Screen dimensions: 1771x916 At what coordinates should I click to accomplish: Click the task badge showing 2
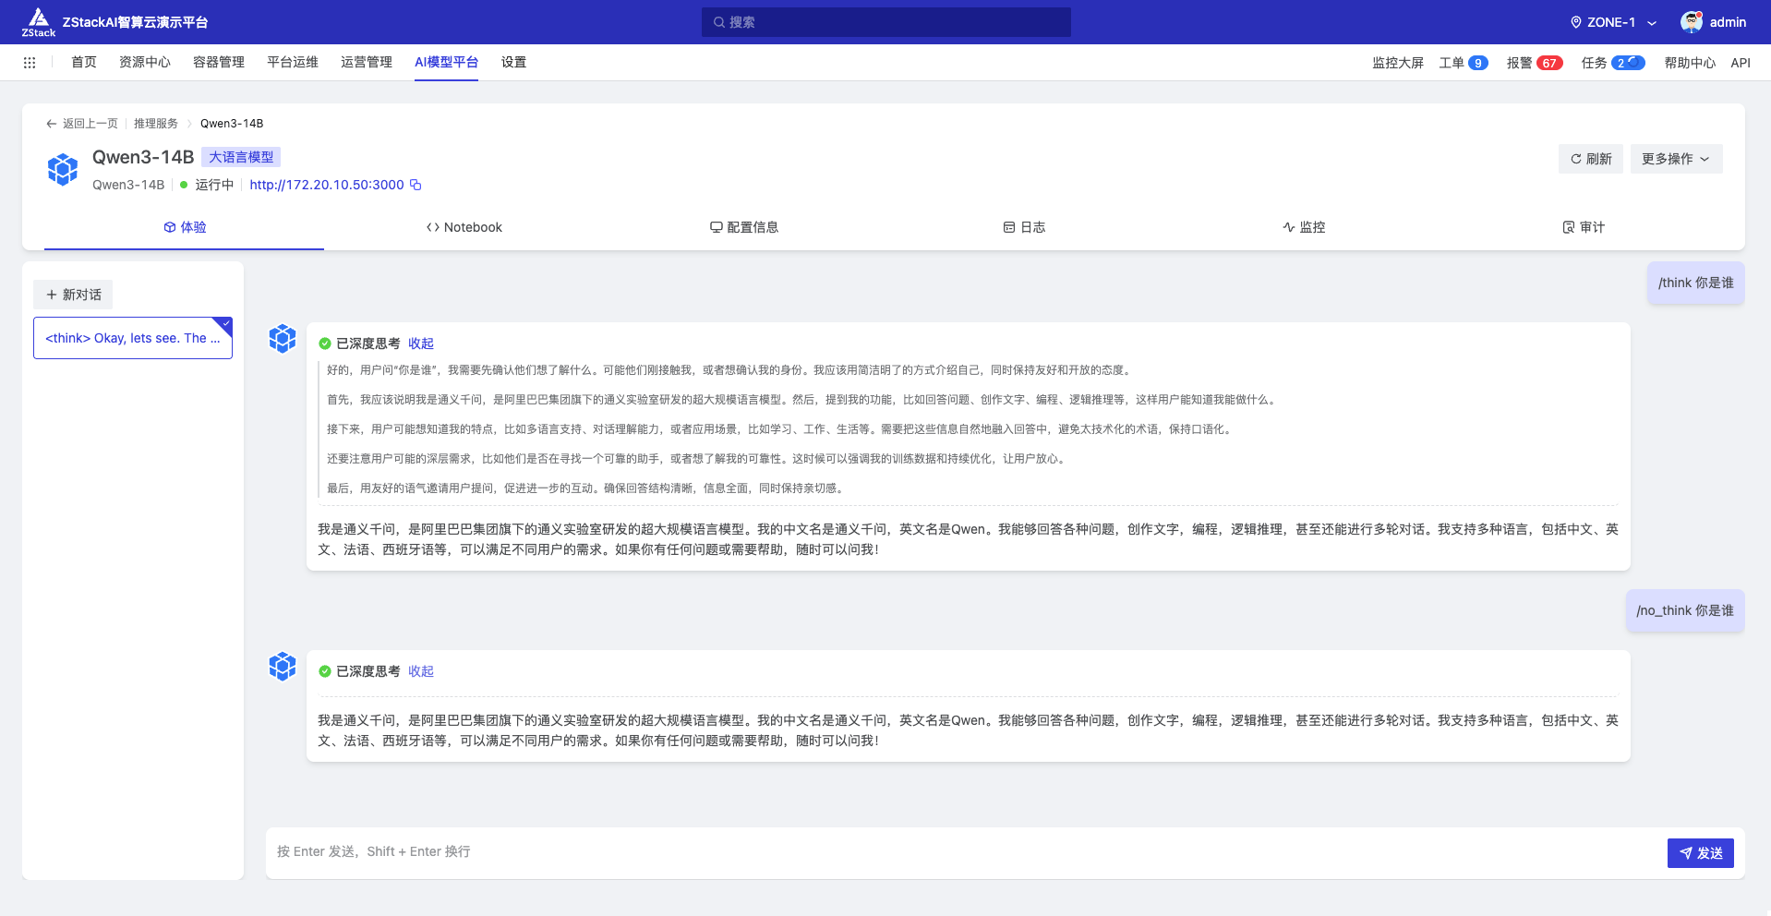1628,63
